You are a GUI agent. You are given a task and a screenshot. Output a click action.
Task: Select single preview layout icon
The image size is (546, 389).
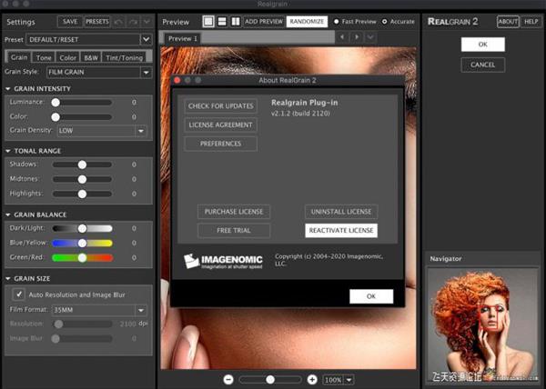(207, 21)
